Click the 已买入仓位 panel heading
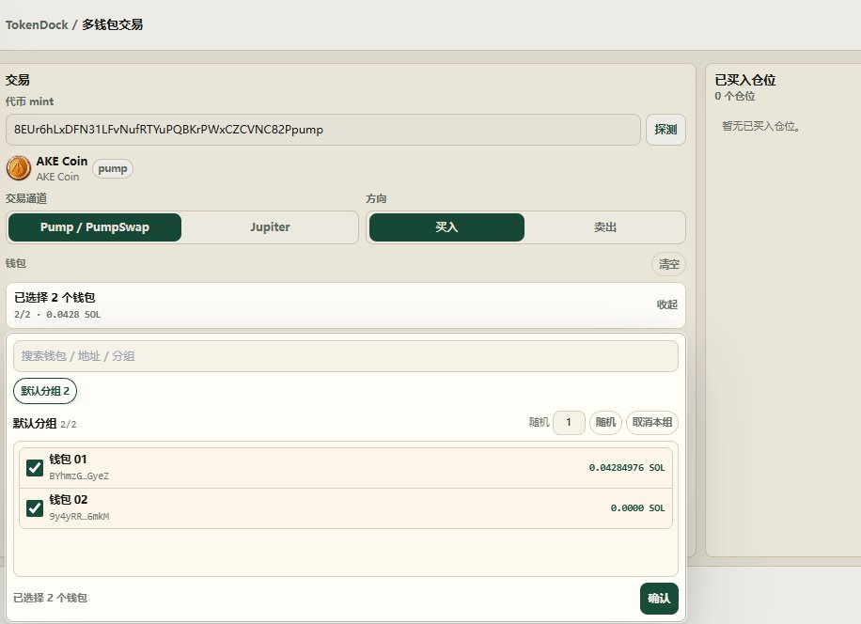Viewport: 861px width, 624px height. (x=745, y=80)
